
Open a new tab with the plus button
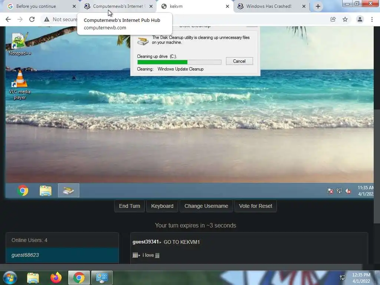click(x=318, y=6)
